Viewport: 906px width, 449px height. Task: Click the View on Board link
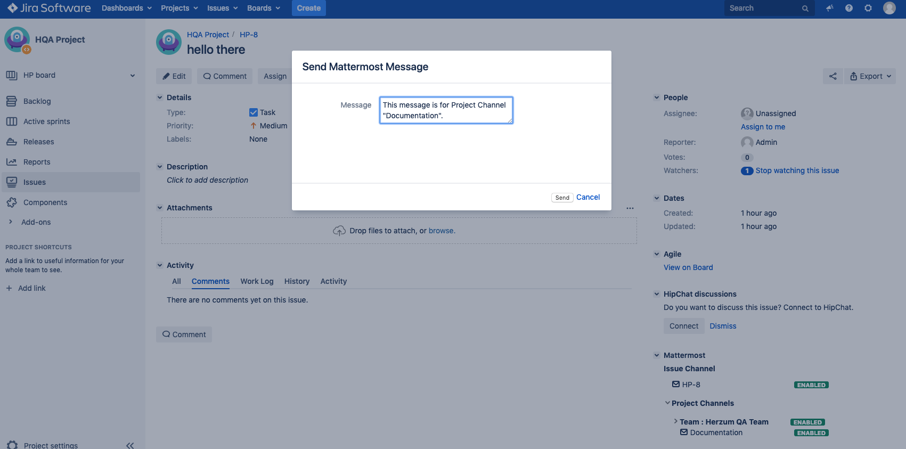tap(688, 267)
